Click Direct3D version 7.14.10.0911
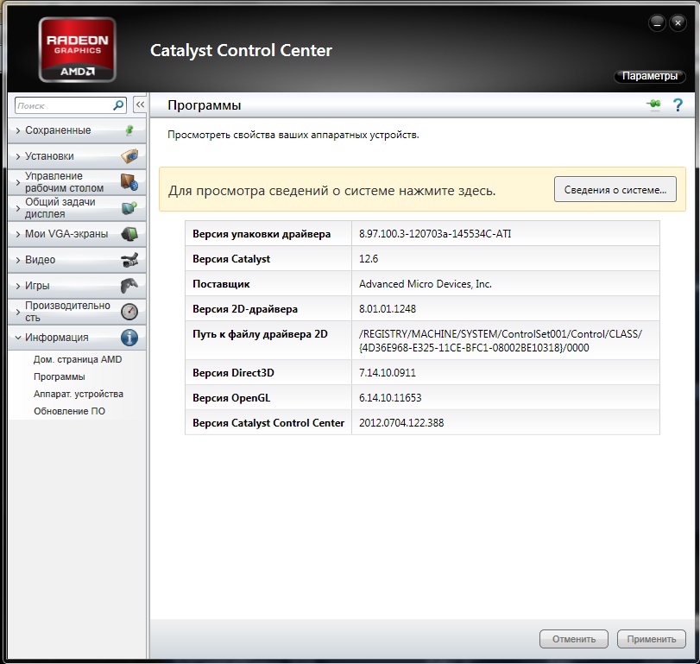Viewport: 700px width, 664px height. point(388,373)
